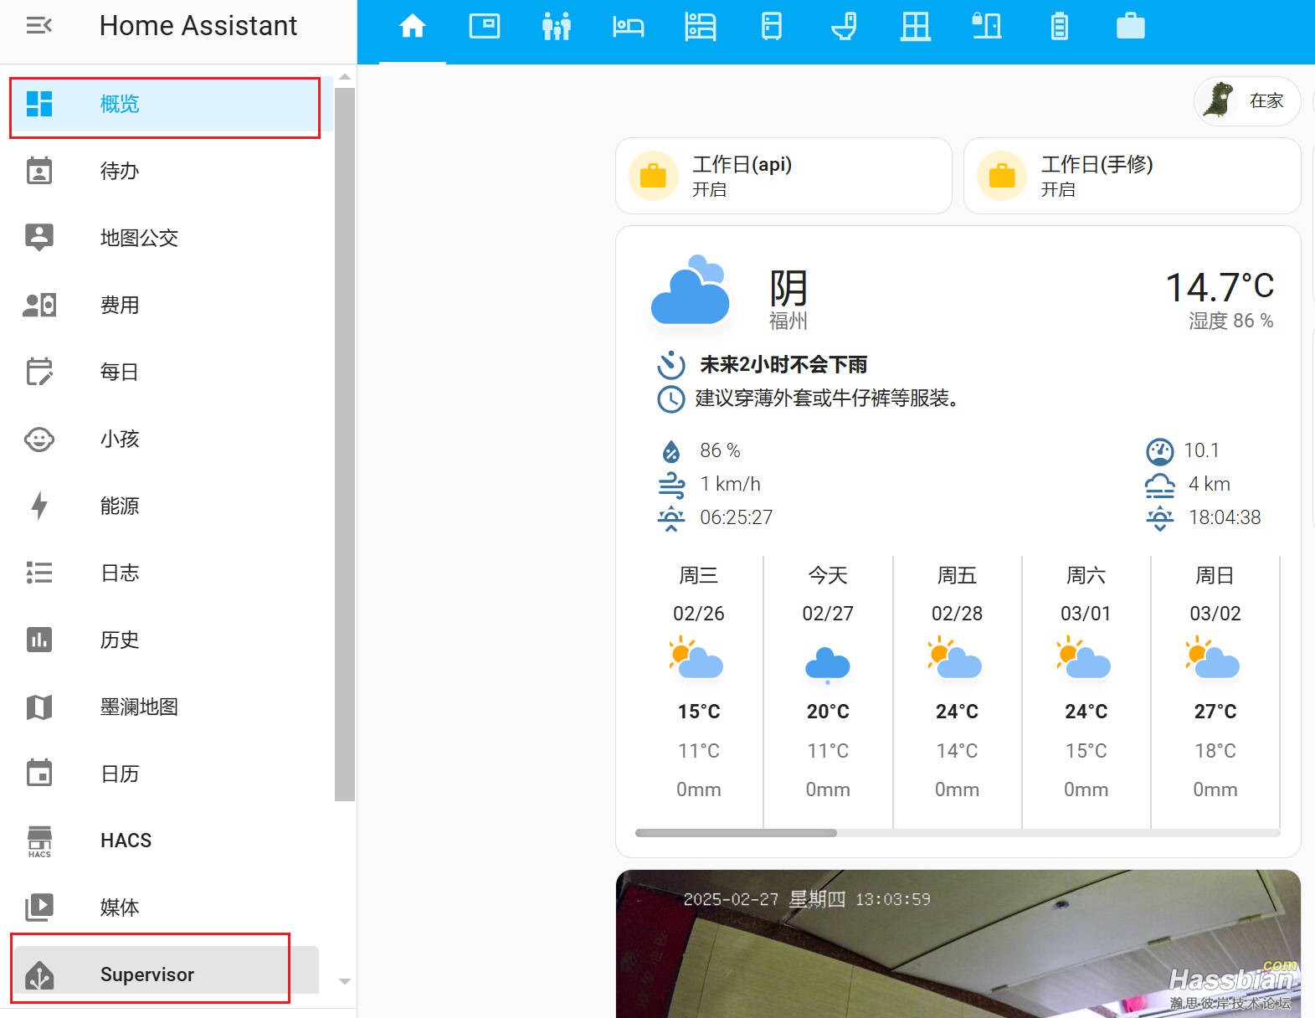The height and width of the screenshot is (1018, 1315).
Task: Open the bunk bed room tab
Action: coord(700,27)
